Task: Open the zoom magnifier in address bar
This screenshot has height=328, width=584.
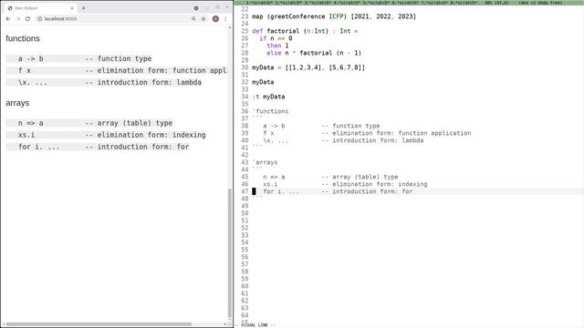Action: (x=193, y=18)
